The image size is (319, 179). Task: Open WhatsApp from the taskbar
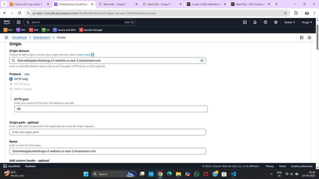[197, 174]
